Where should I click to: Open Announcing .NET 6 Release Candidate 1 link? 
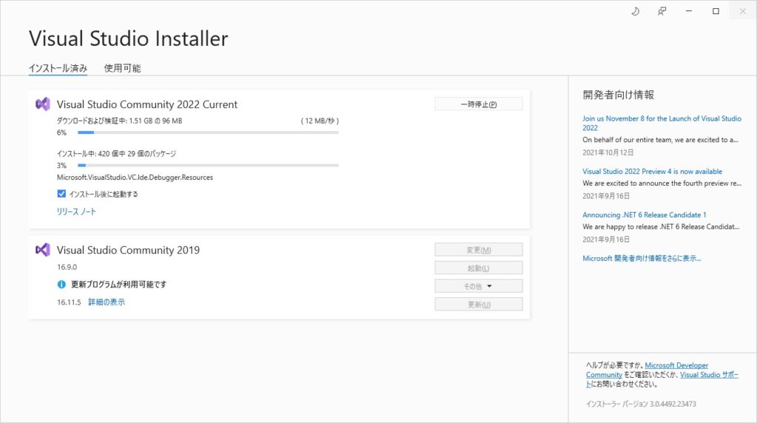coord(644,215)
